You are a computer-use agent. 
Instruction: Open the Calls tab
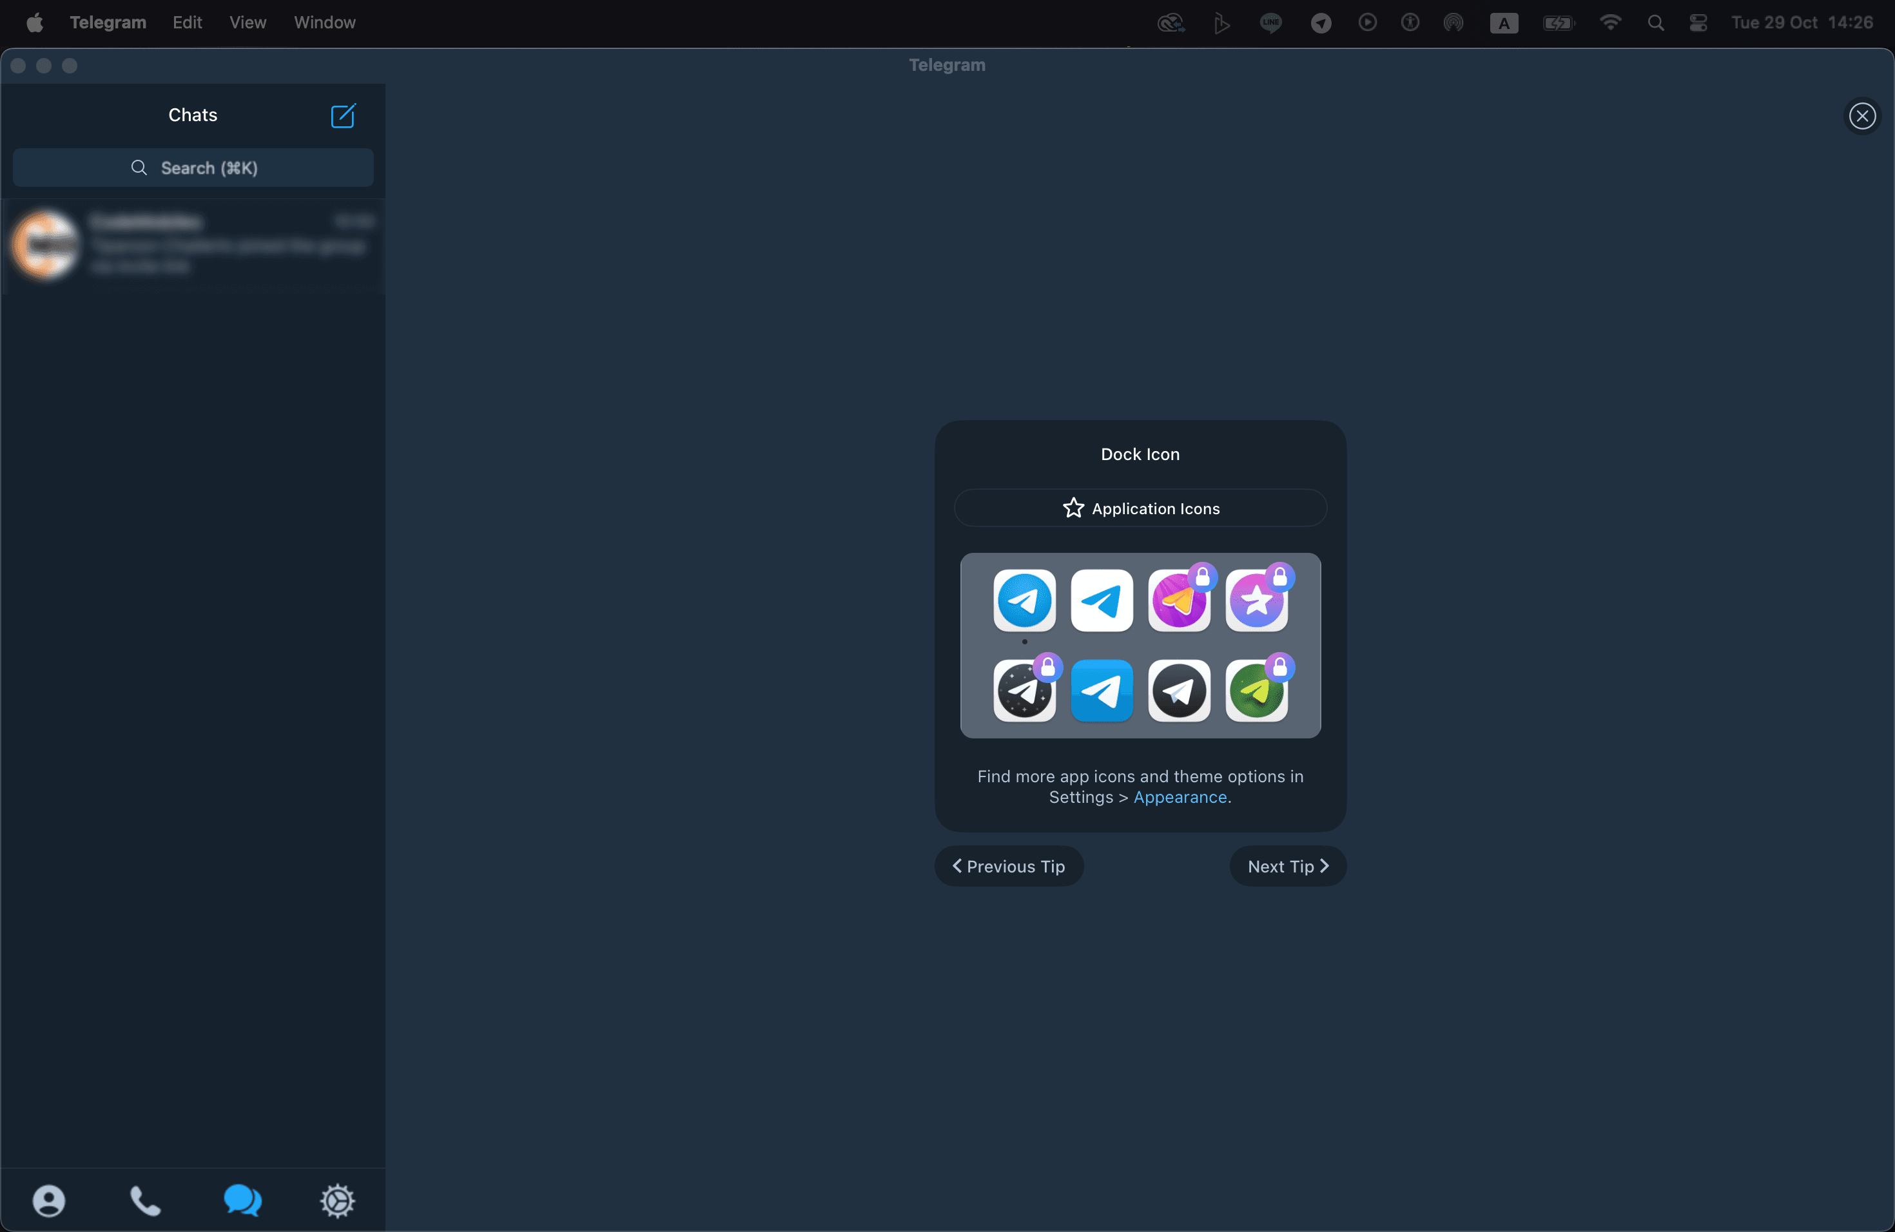146,1201
